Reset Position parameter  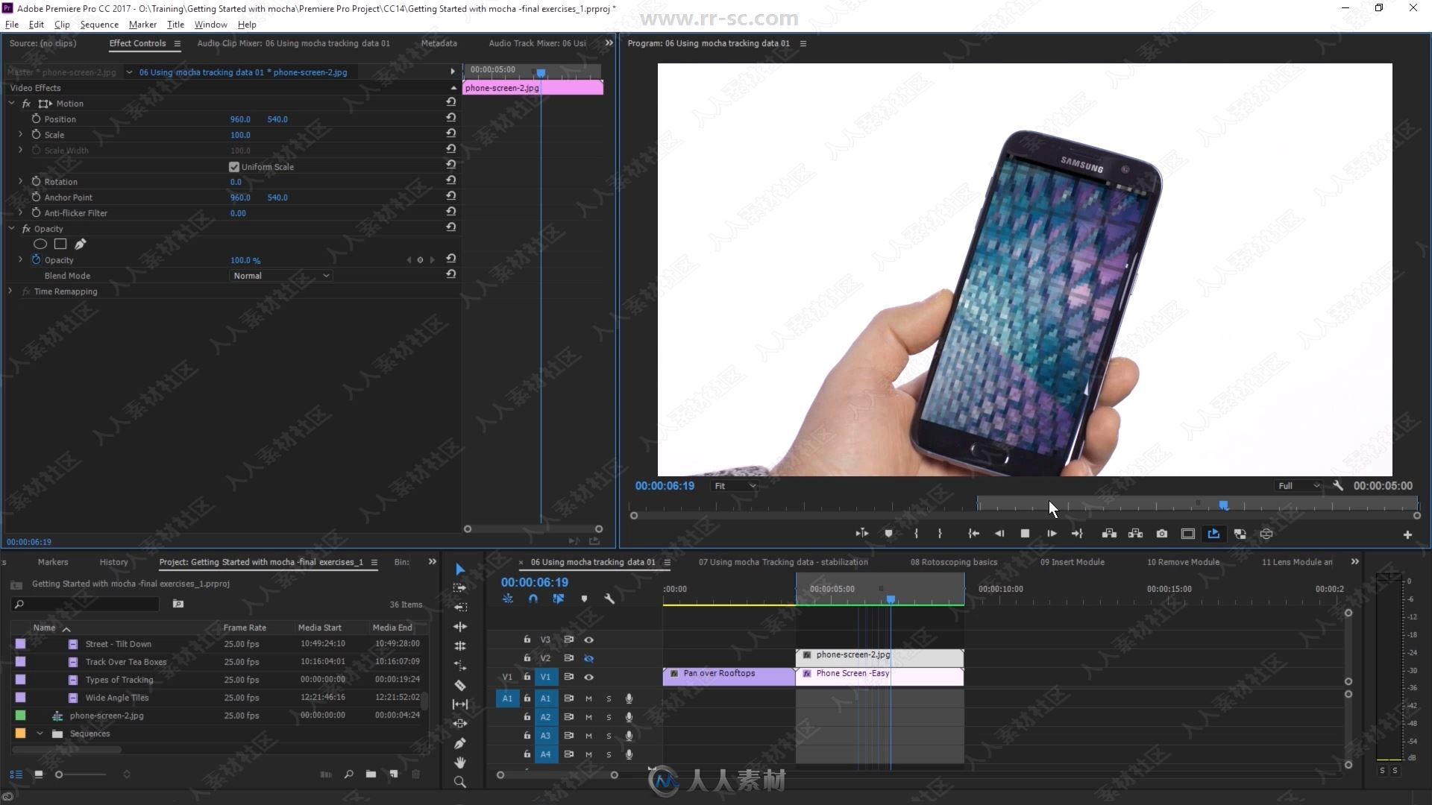tap(451, 118)
